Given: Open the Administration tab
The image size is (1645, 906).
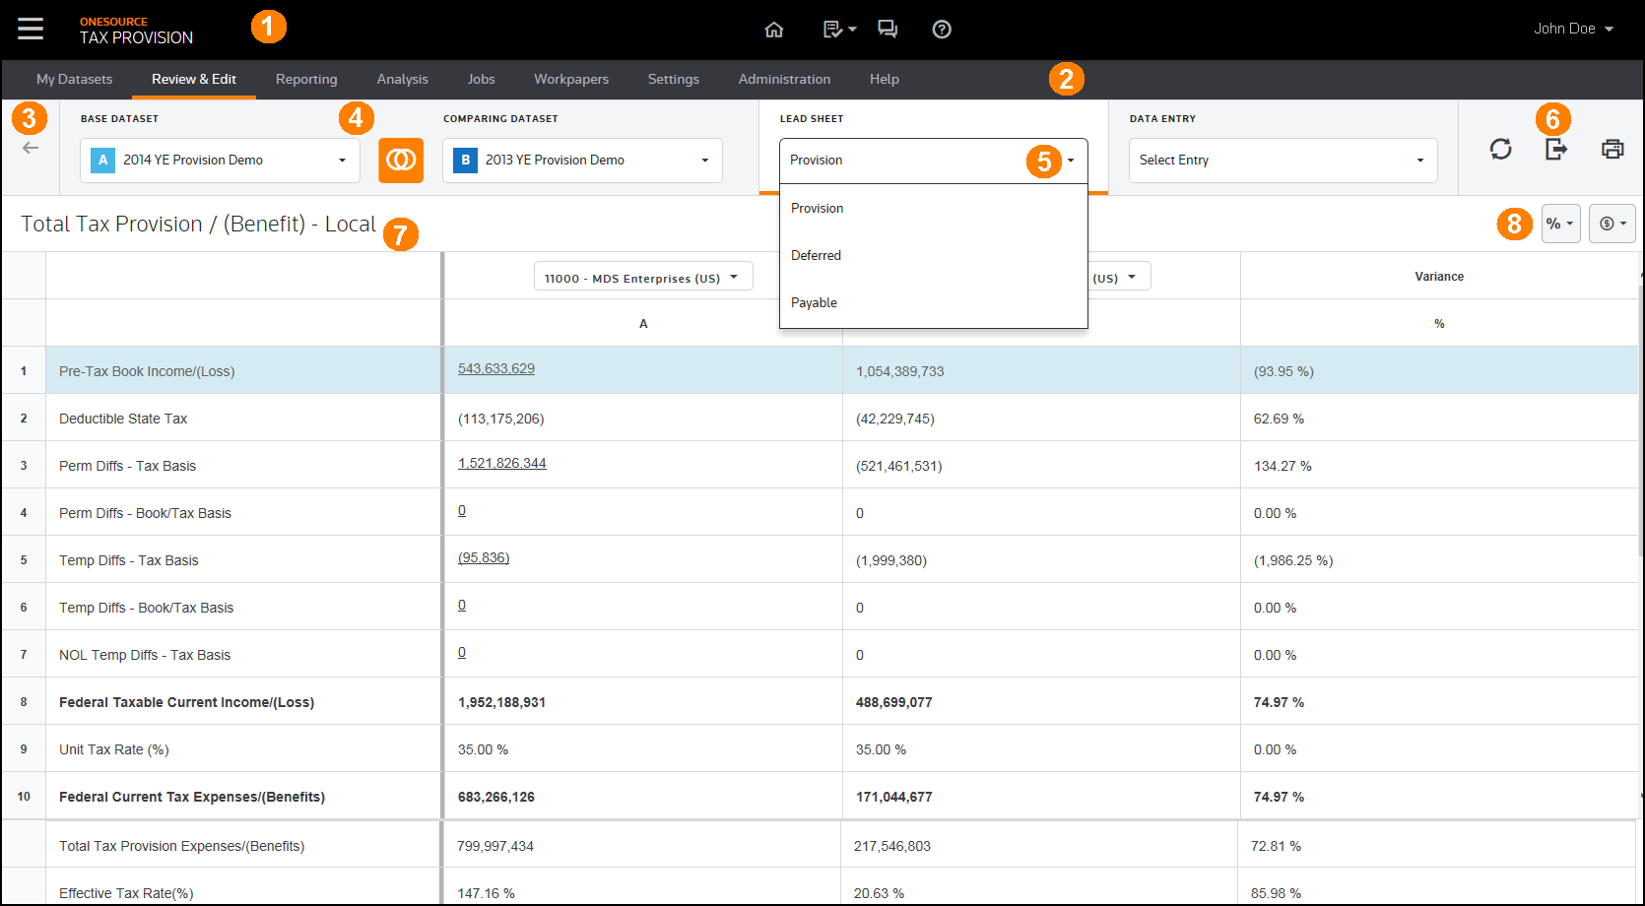Looking at the screenshot, I should (x=784, y=79).
